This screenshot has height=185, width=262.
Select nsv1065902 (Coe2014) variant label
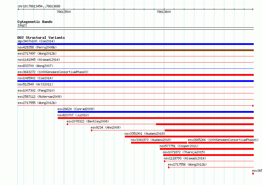pos(35,78)
